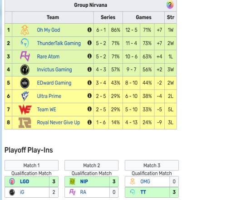Open the info icon for ThunderTalk Gaming
Viewport: 227px width, 200px height.
tap(89, 43)
